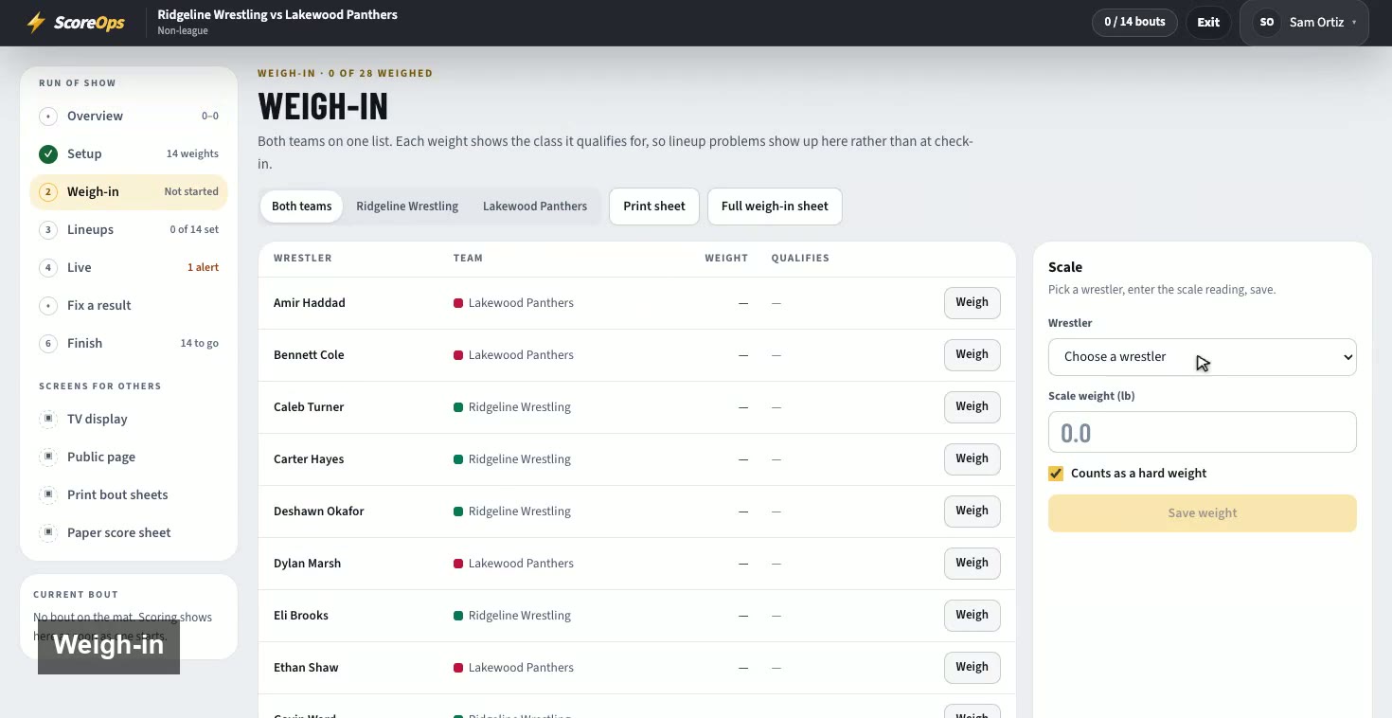
Task: Open the TV display screen icon
Action: [x=48, y=419]
